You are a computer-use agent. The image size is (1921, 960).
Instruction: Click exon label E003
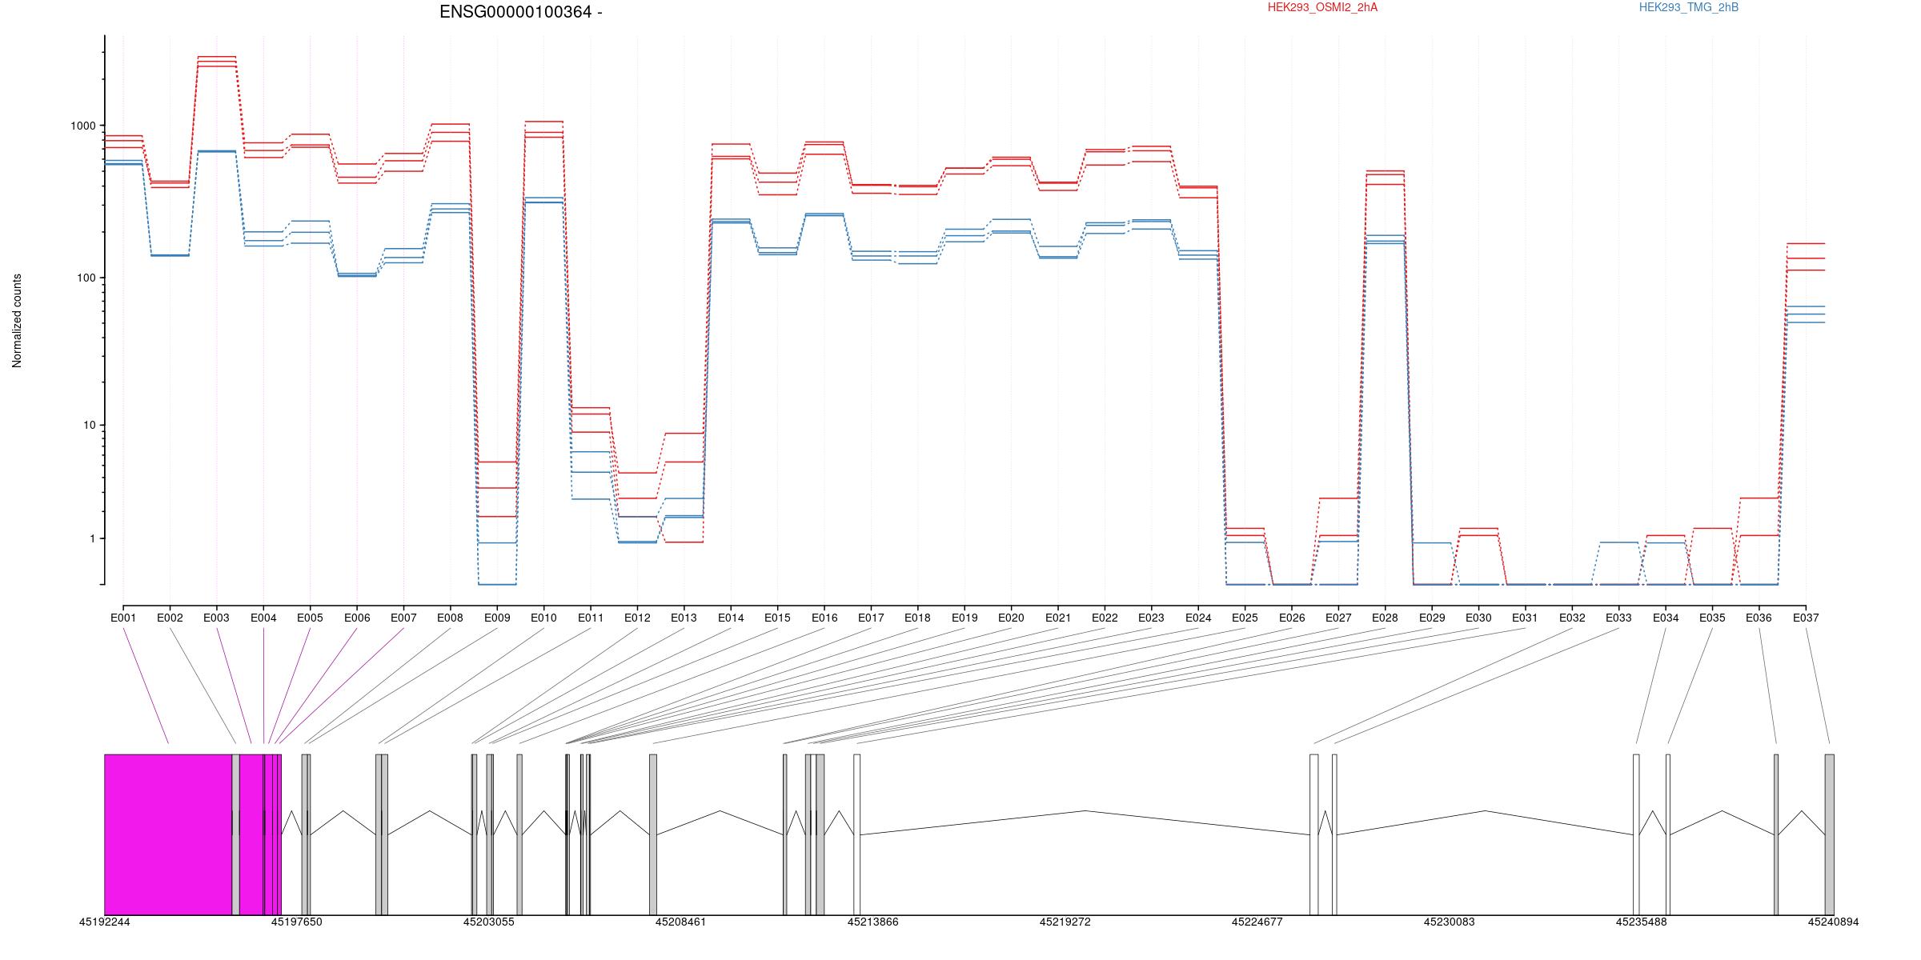click(x=216, y=618)
